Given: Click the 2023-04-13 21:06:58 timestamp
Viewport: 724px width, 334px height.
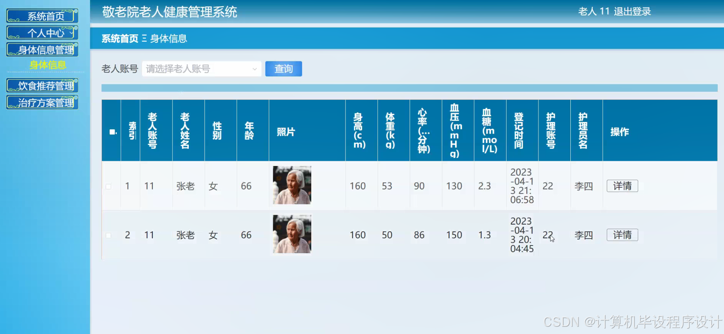Looking at the screenshot, I should (522, 186).
